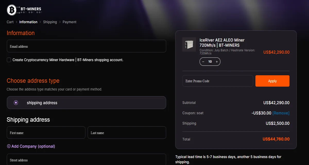Click the BT-Miners bitcoin logo
The height and width of the screenshot is (165, 309).
pyautogui.click(x=12, y=10)
